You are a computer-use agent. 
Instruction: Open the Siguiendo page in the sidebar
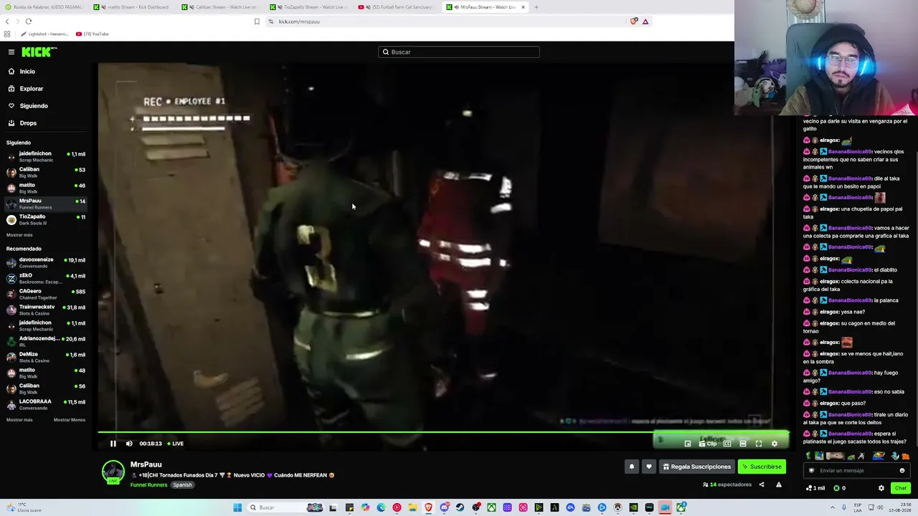pos(34,106)
